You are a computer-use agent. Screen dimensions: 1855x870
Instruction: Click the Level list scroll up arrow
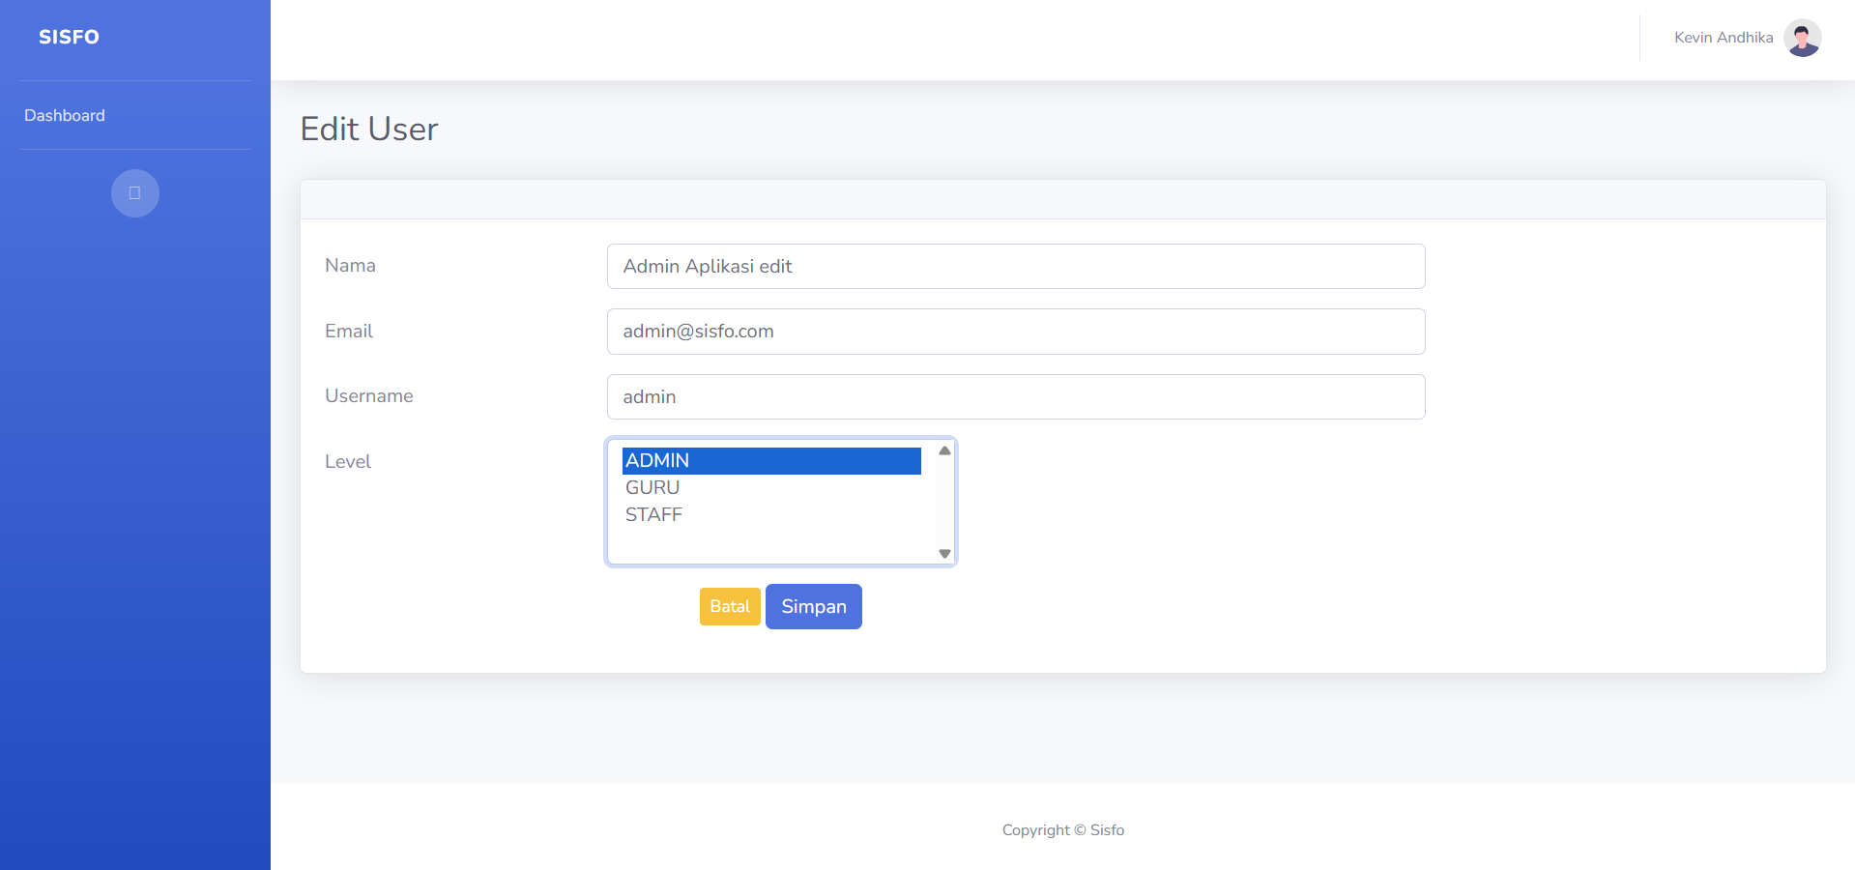(x=944, y=451)
